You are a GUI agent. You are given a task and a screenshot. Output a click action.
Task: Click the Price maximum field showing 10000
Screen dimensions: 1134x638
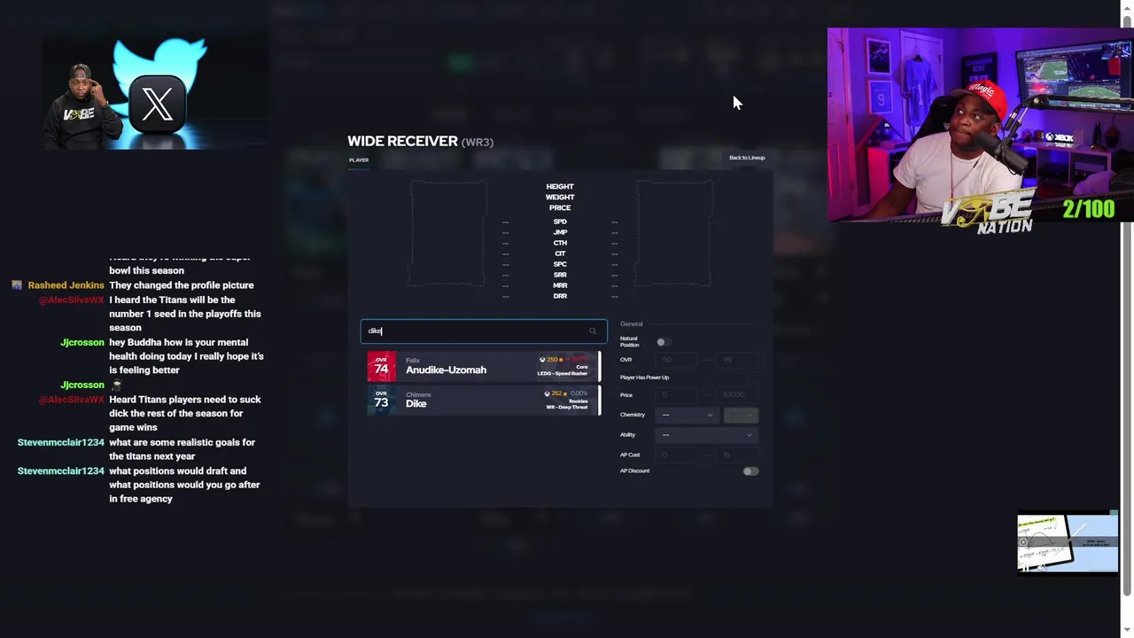(738, 394)
